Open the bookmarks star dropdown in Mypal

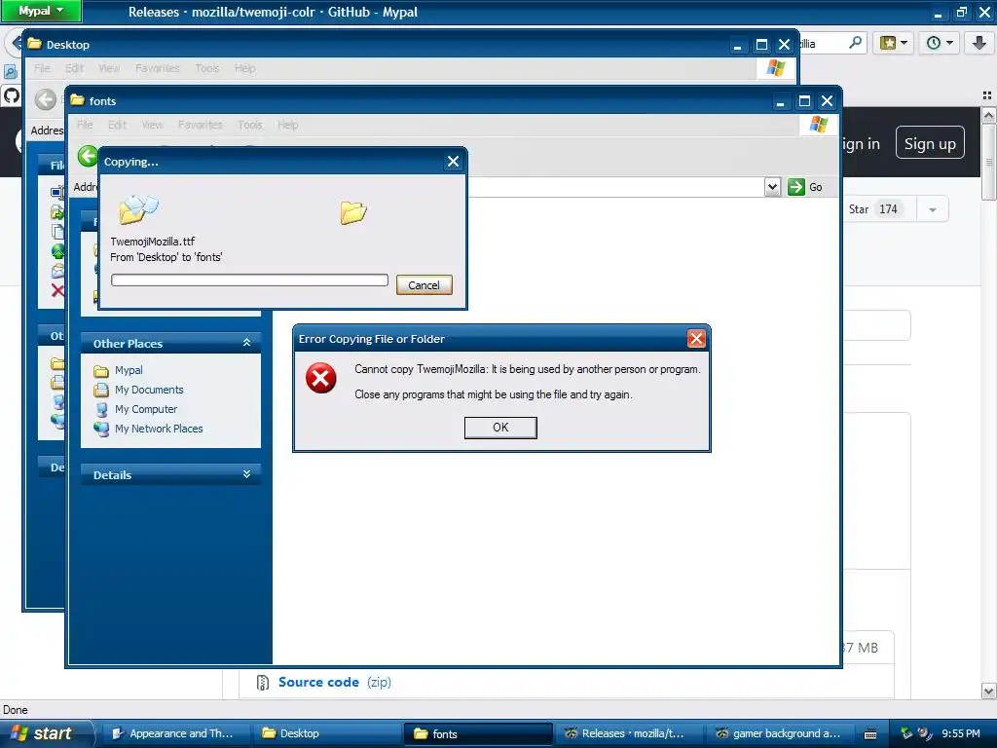(x=894, y=43)
